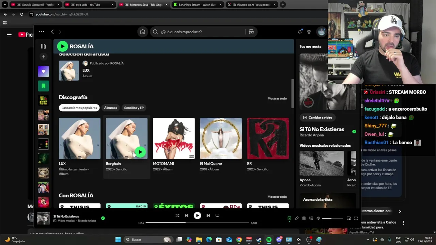Click Mostrar todo next to Discografía
This screenshot has height=245, width=436.
(x=277, y=98)
